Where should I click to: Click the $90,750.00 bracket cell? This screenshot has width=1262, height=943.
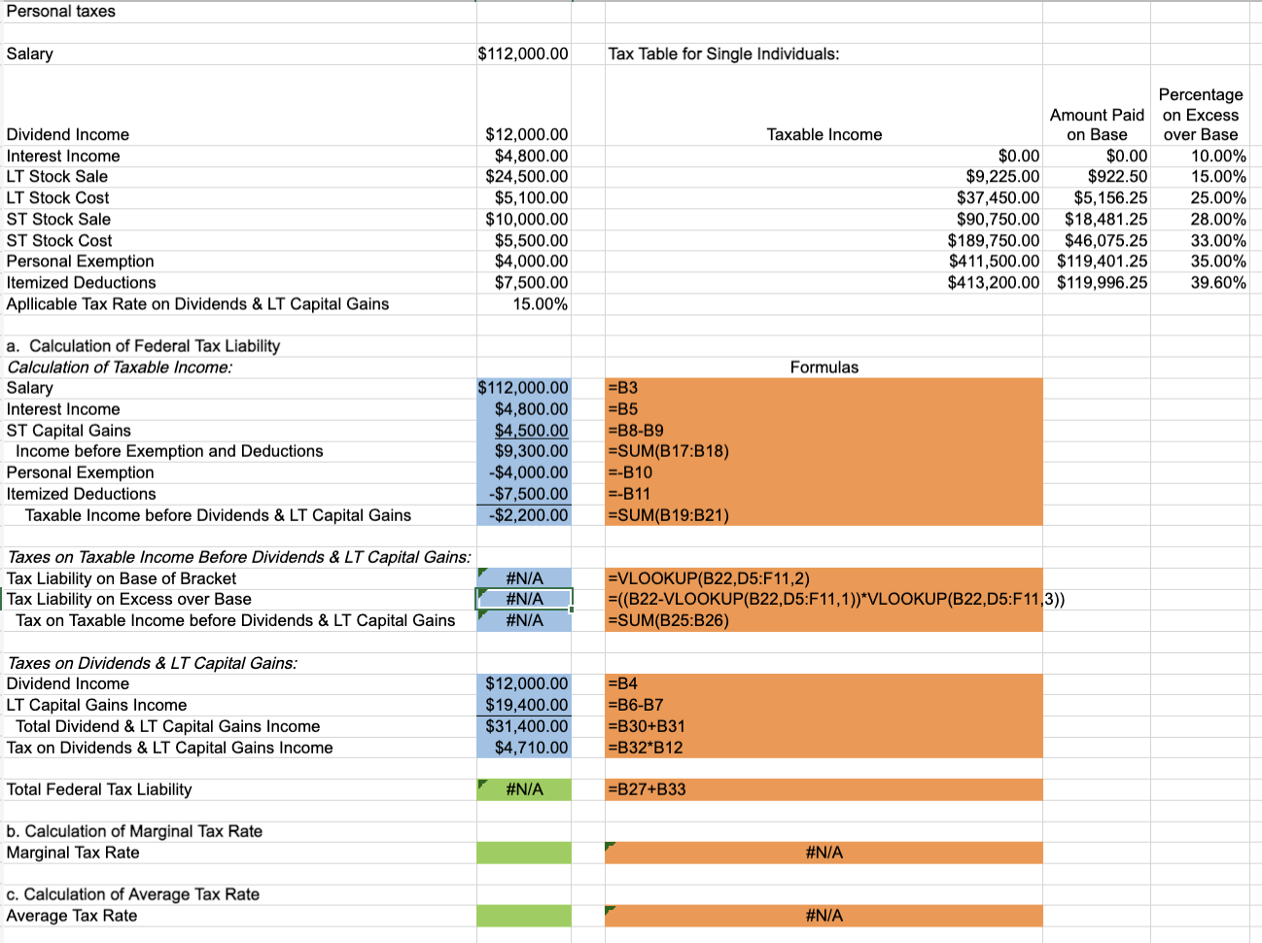click(x=824, y=219)
